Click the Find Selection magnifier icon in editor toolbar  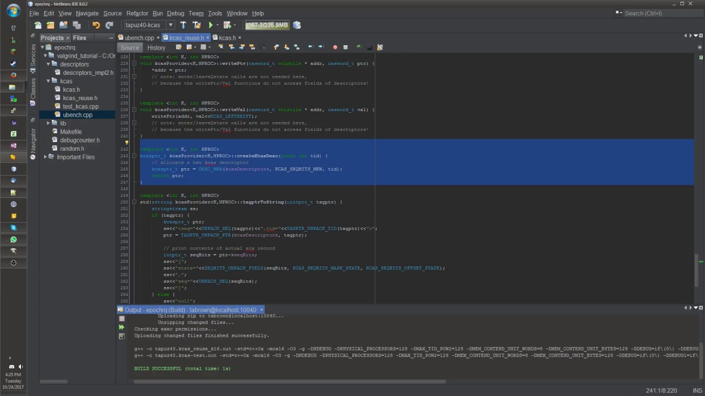(x=221, y=47)
